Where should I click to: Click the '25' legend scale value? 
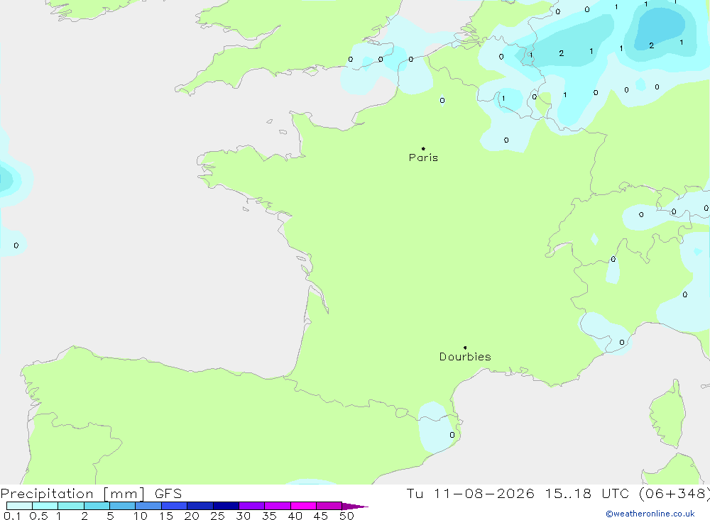click(218, 516)
